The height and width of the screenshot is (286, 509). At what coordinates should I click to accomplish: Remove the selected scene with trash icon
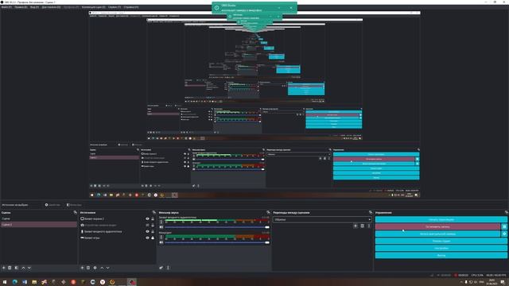point(10,268)
